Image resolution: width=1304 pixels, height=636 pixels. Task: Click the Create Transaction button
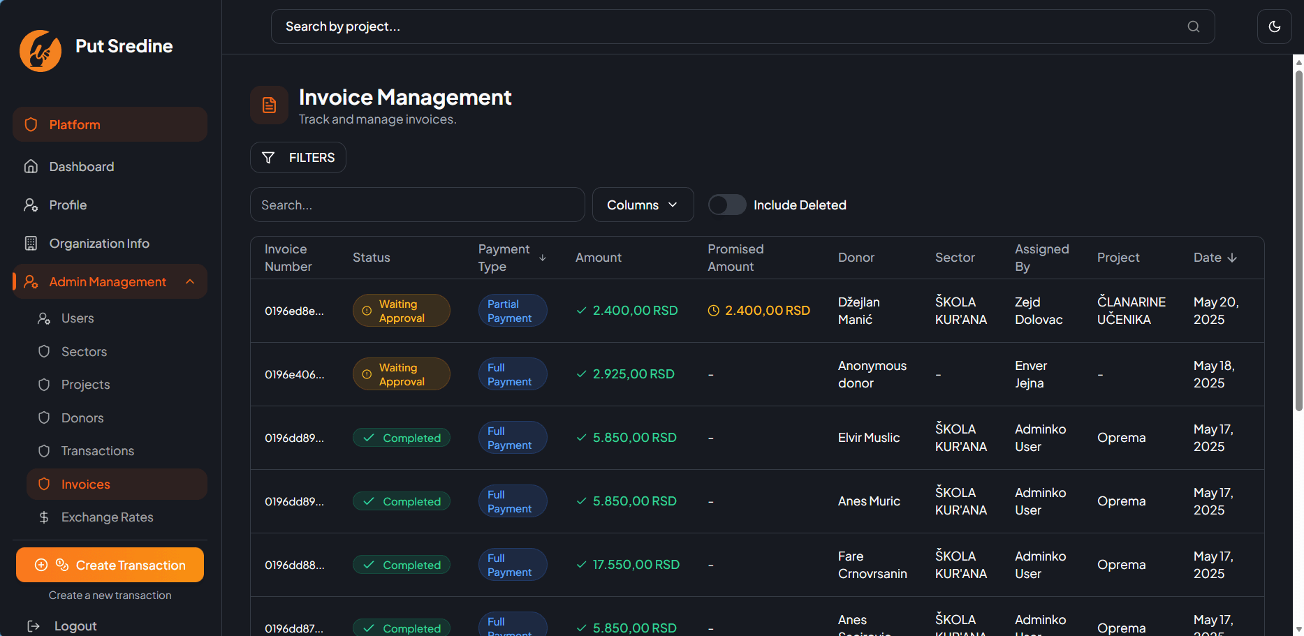pos(110,565)
